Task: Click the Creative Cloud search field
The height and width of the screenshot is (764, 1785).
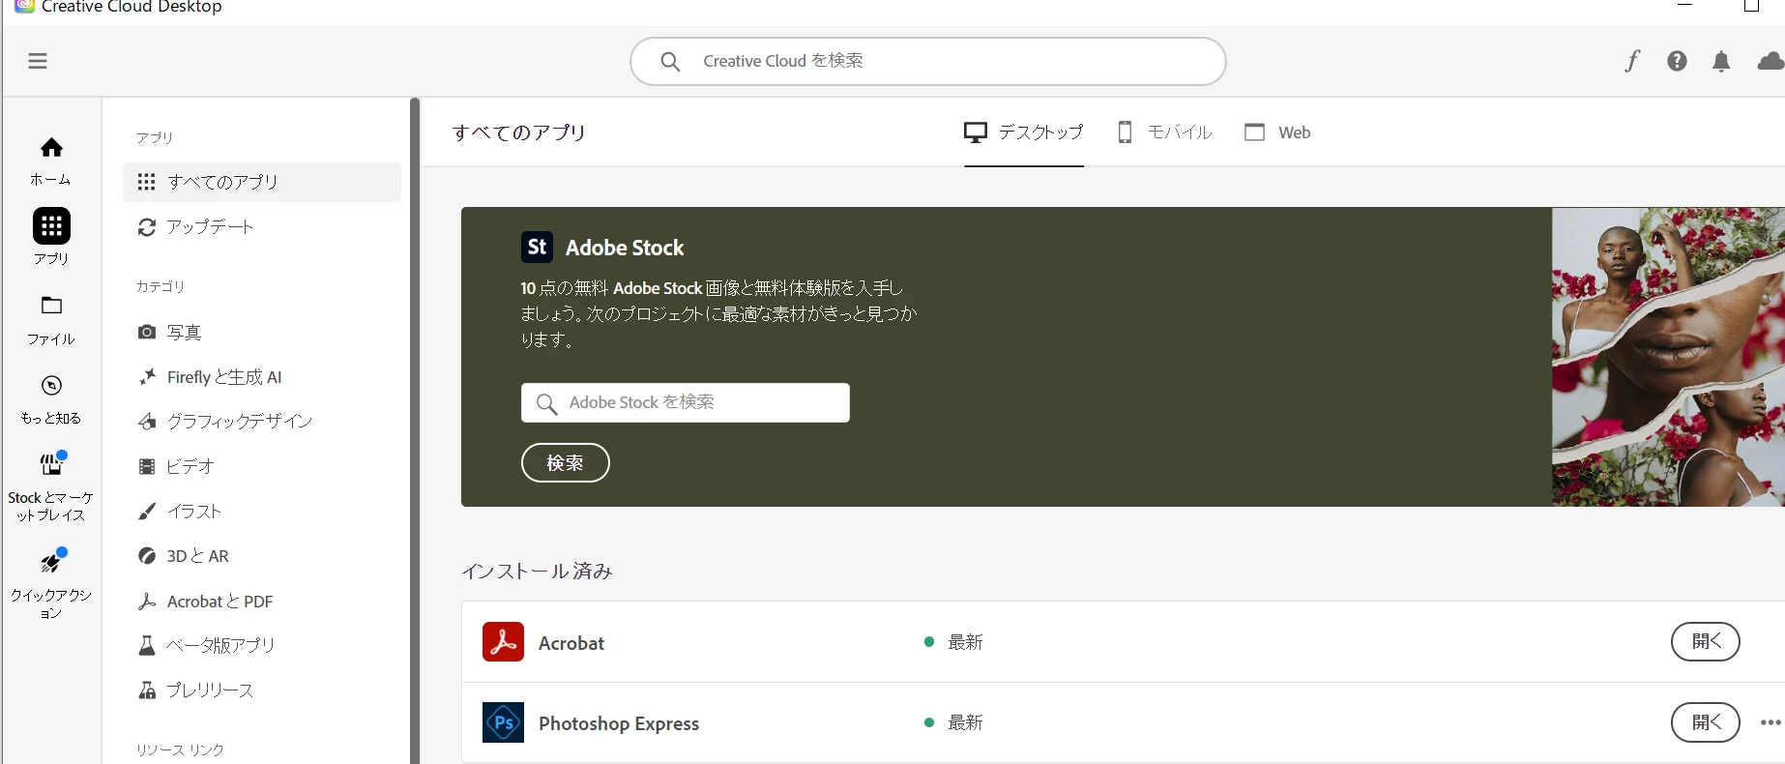Action: click(x=927, y=62)
